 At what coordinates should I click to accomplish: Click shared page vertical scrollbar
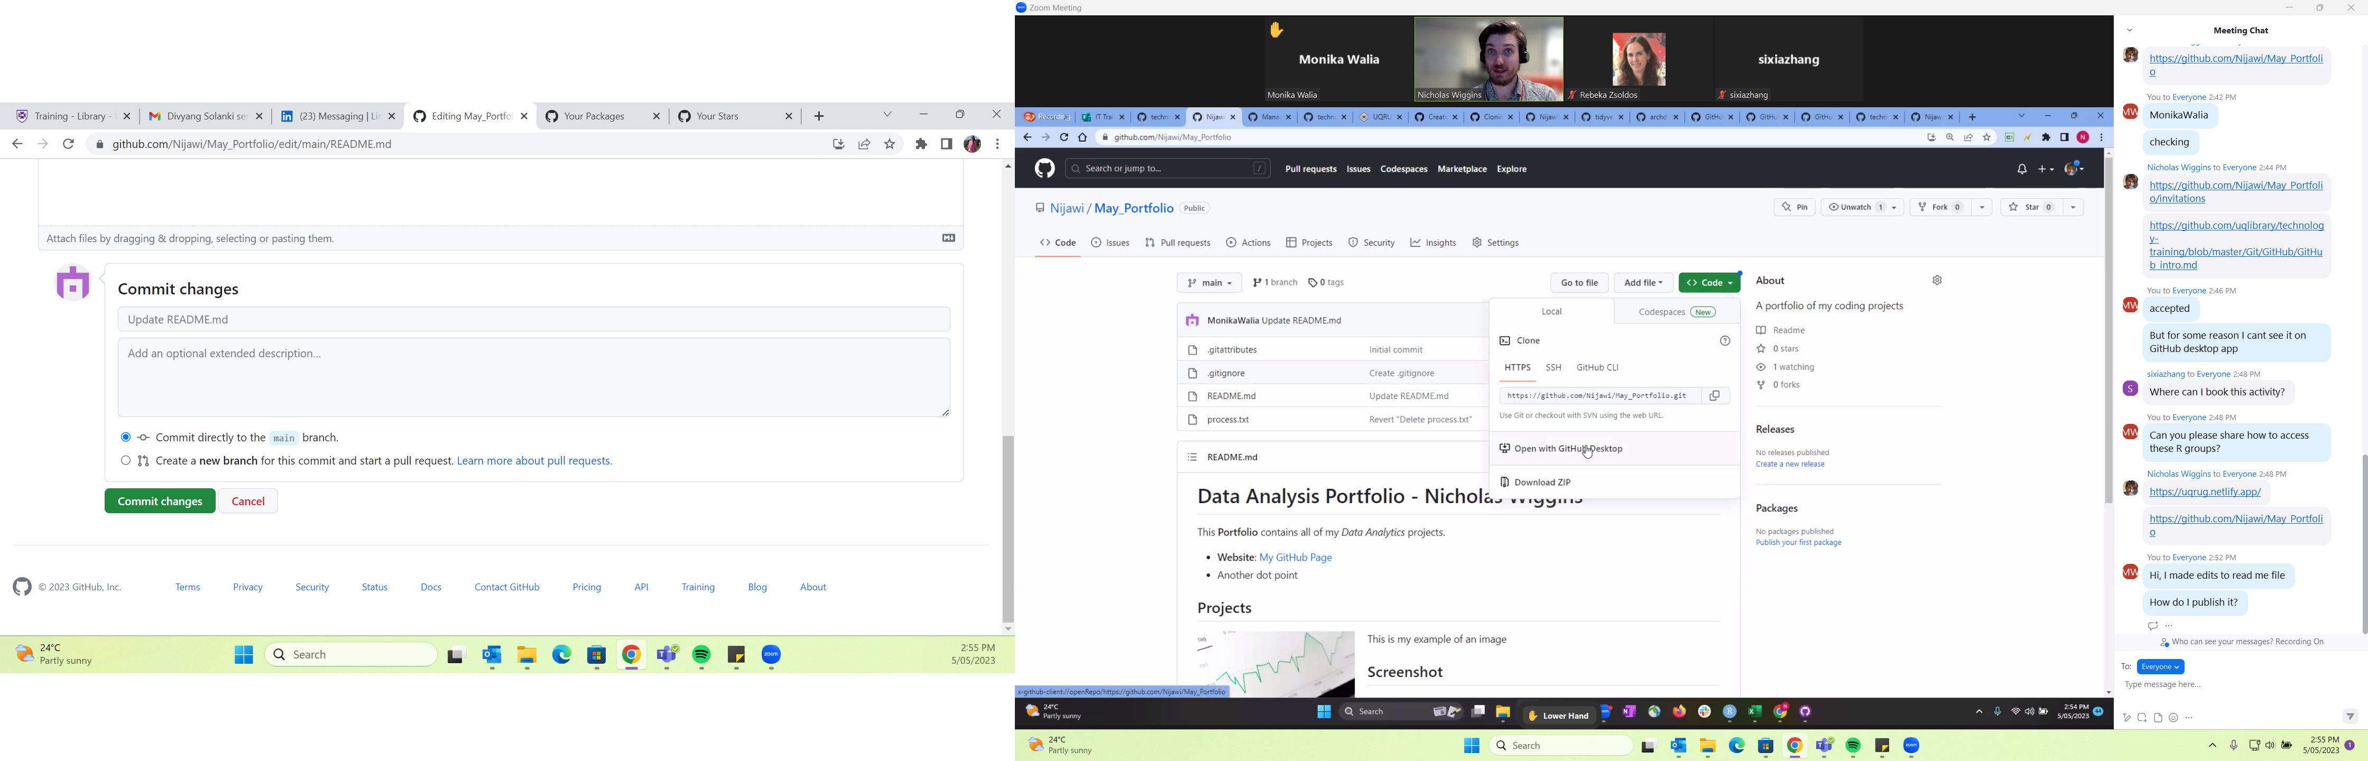pos(2108,331)
